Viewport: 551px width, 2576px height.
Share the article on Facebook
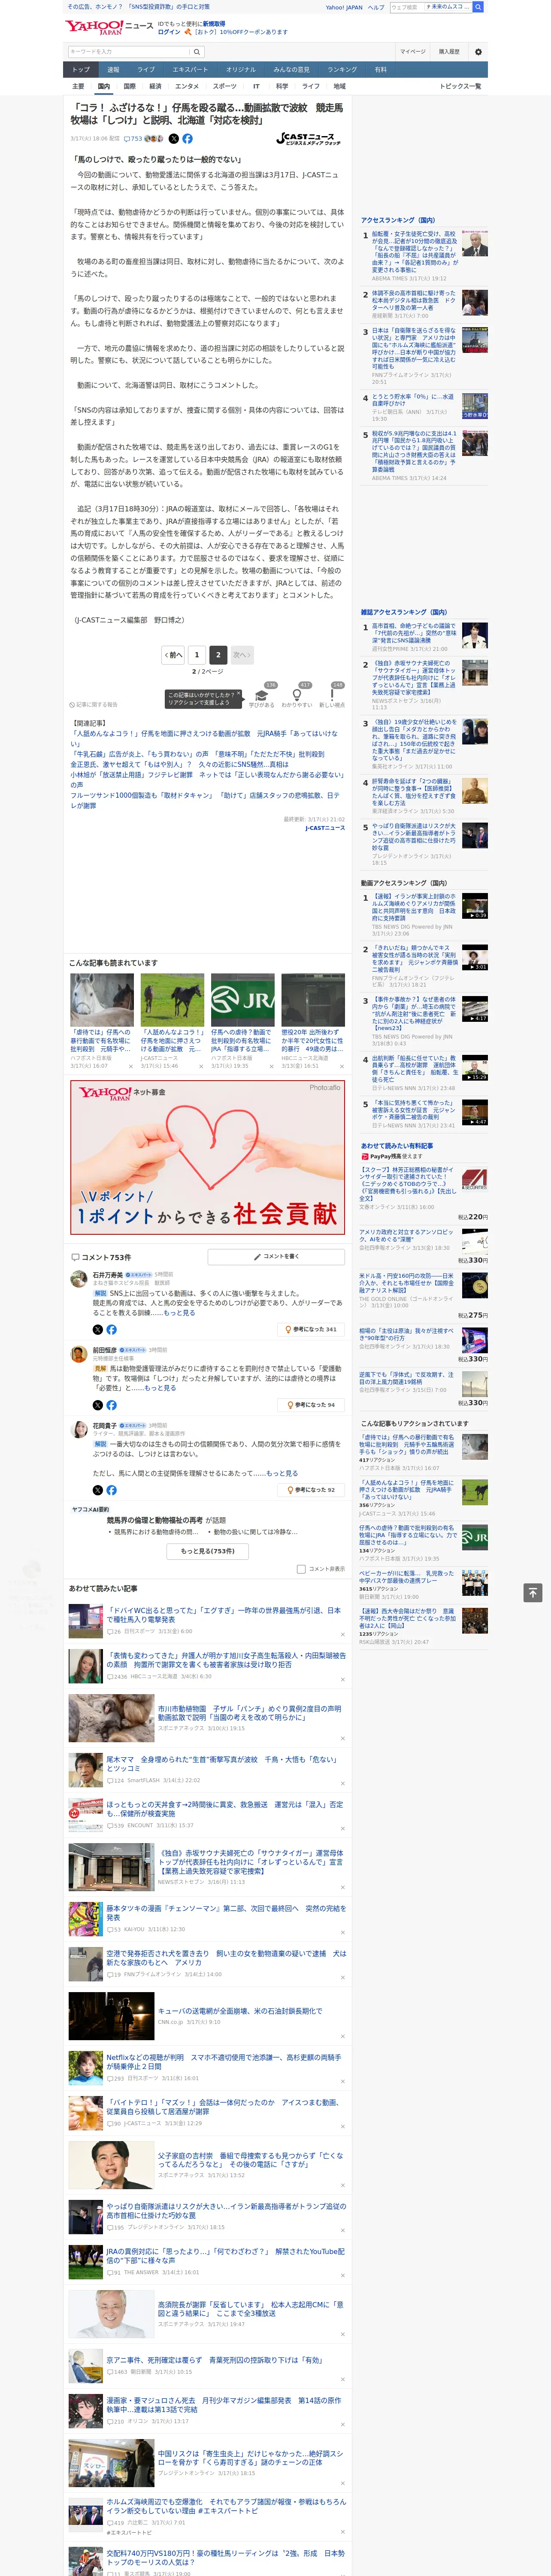point(187,139)
